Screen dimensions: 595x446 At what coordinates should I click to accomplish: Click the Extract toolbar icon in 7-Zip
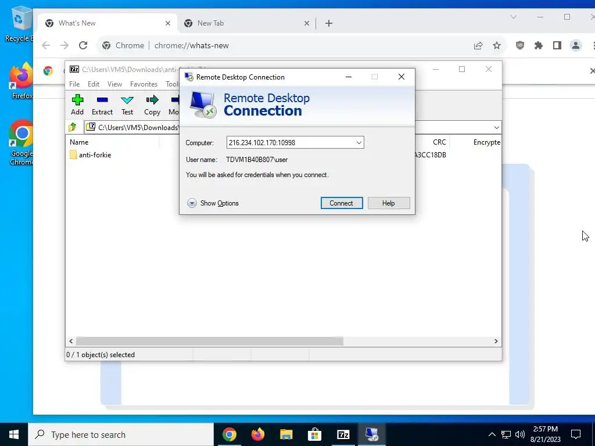[x=102, y=105]
